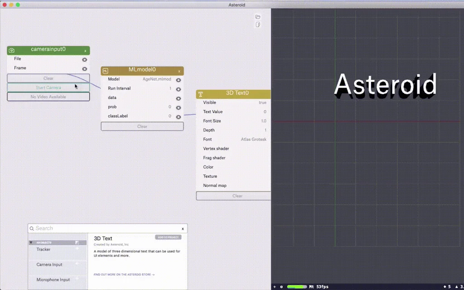Select Camera Input from the AR Objects list
The width and height of the screenshot is (464, 290).
coord(50,265)
